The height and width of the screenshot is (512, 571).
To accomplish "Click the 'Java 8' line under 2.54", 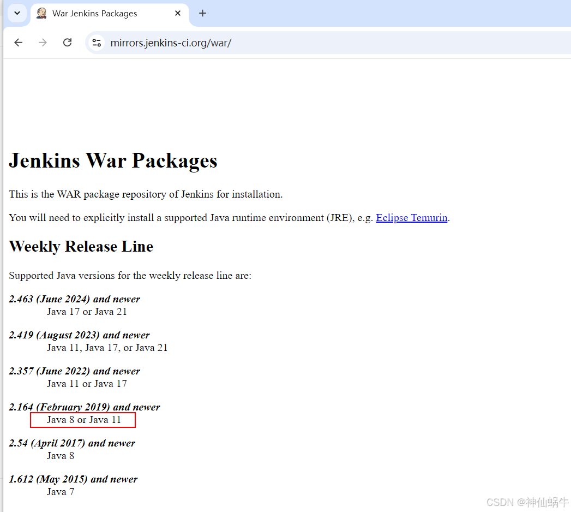I will 61,456.
